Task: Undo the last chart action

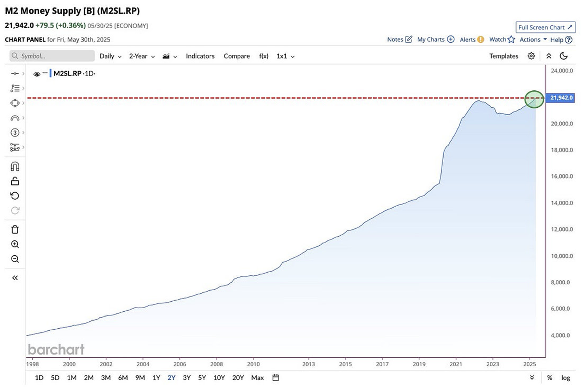Action: click(x=15, y=196)
